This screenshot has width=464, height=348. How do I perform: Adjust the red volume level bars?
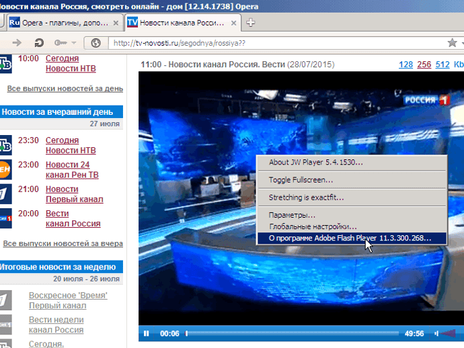point(448,333)
